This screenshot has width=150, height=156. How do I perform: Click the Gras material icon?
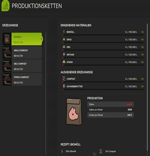tap(64, 39)
